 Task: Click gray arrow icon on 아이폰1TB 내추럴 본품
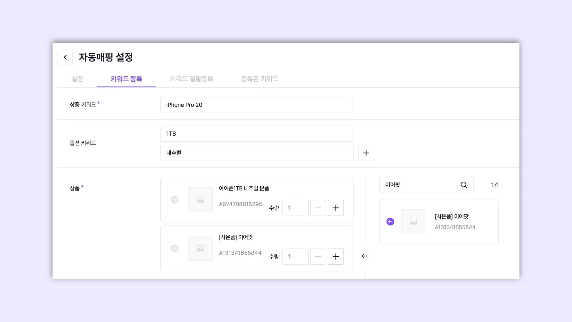174,200
